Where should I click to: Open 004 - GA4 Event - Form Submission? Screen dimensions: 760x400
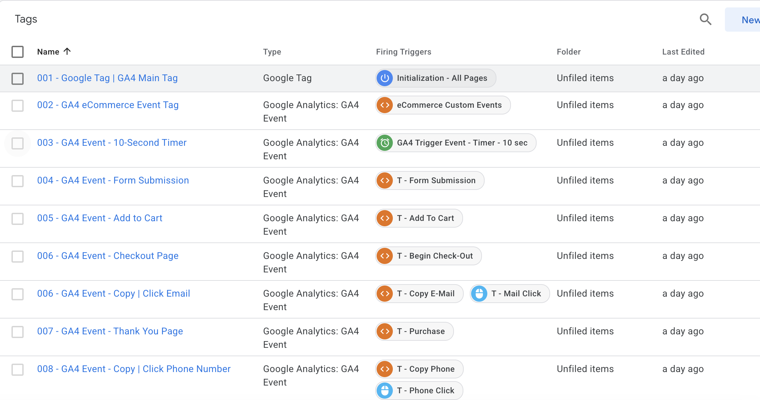point(113,180)
